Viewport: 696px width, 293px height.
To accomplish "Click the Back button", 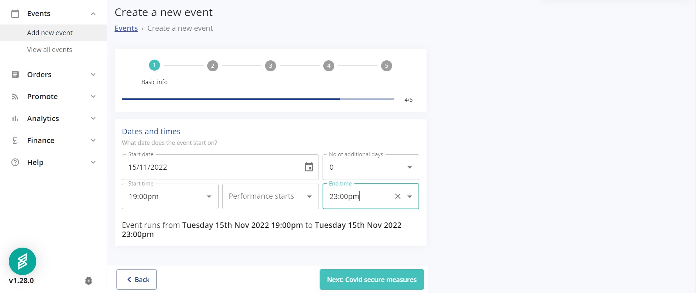I will point(137,279).
